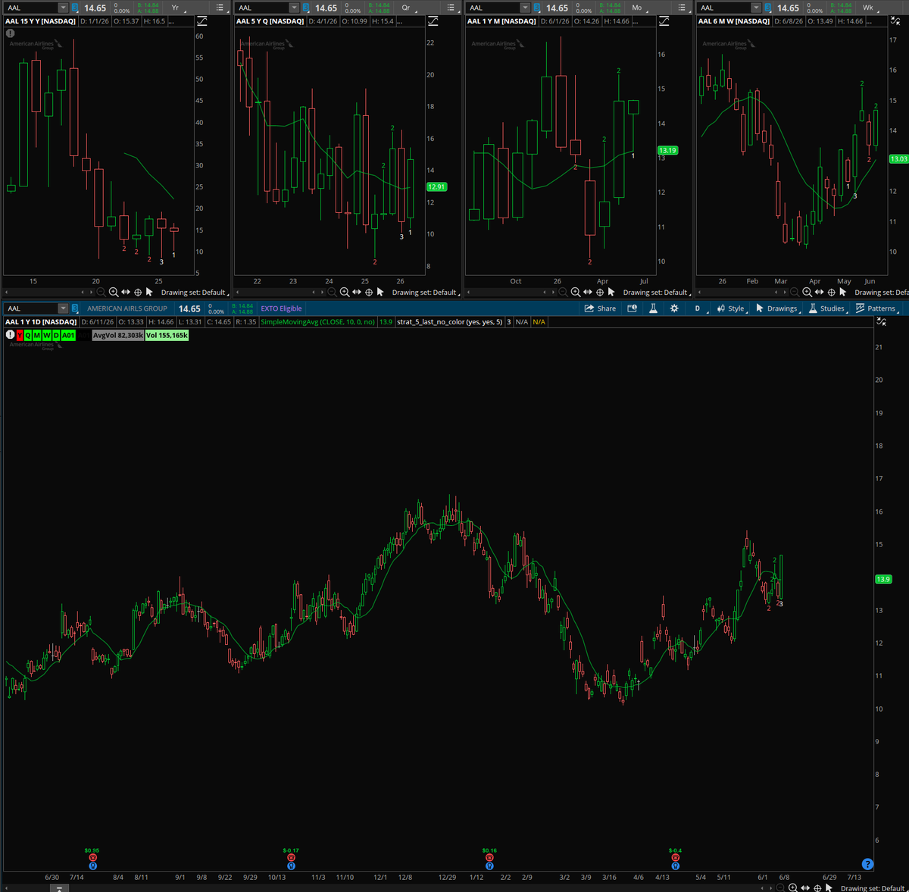Click the exclamation alert icon on daily chart
Viewport: 909px width, 892px height.
pos(10,335)
